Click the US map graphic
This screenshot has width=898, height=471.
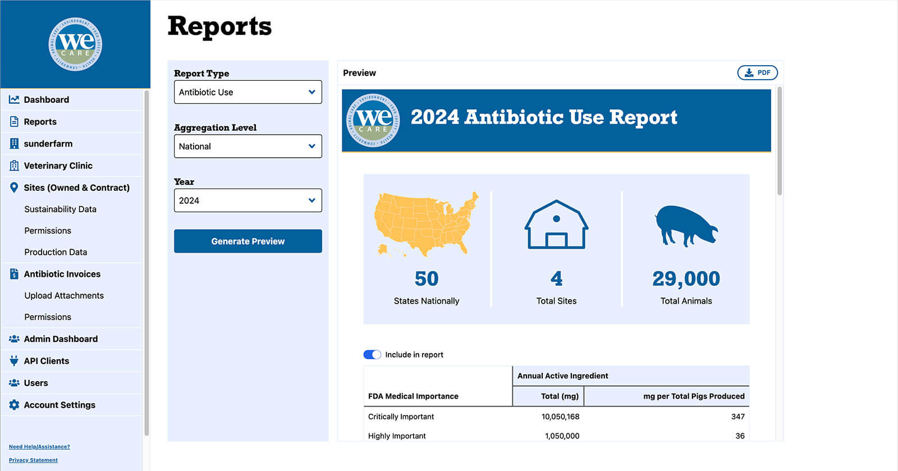click(427, 225)
